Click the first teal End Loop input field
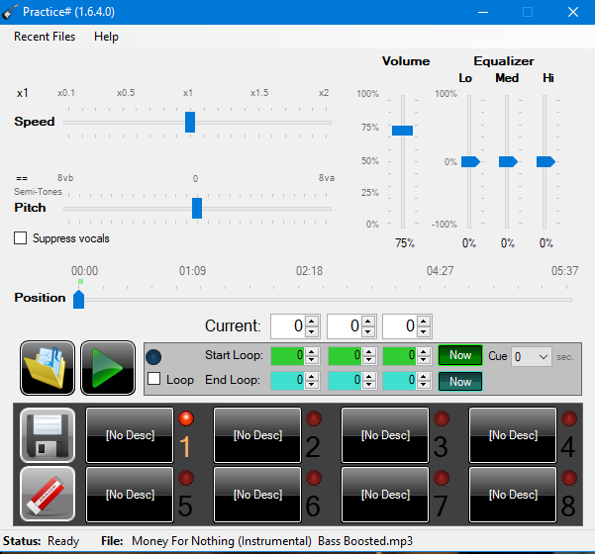The image size is (595, 554). [x=288, y=380]
